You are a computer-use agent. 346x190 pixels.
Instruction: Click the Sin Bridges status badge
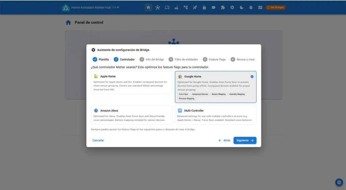[275, 7]
